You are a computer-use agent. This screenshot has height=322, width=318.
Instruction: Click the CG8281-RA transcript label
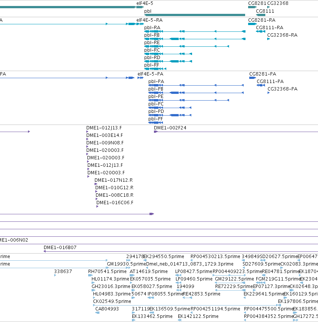[262, 20]
